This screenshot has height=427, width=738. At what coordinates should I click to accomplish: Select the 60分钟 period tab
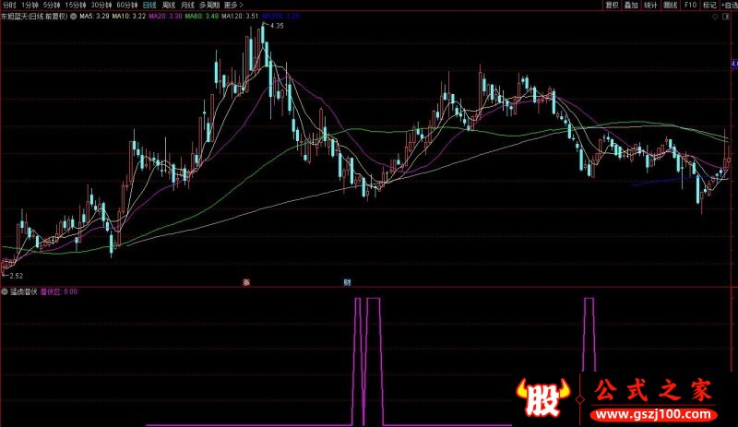127,6
